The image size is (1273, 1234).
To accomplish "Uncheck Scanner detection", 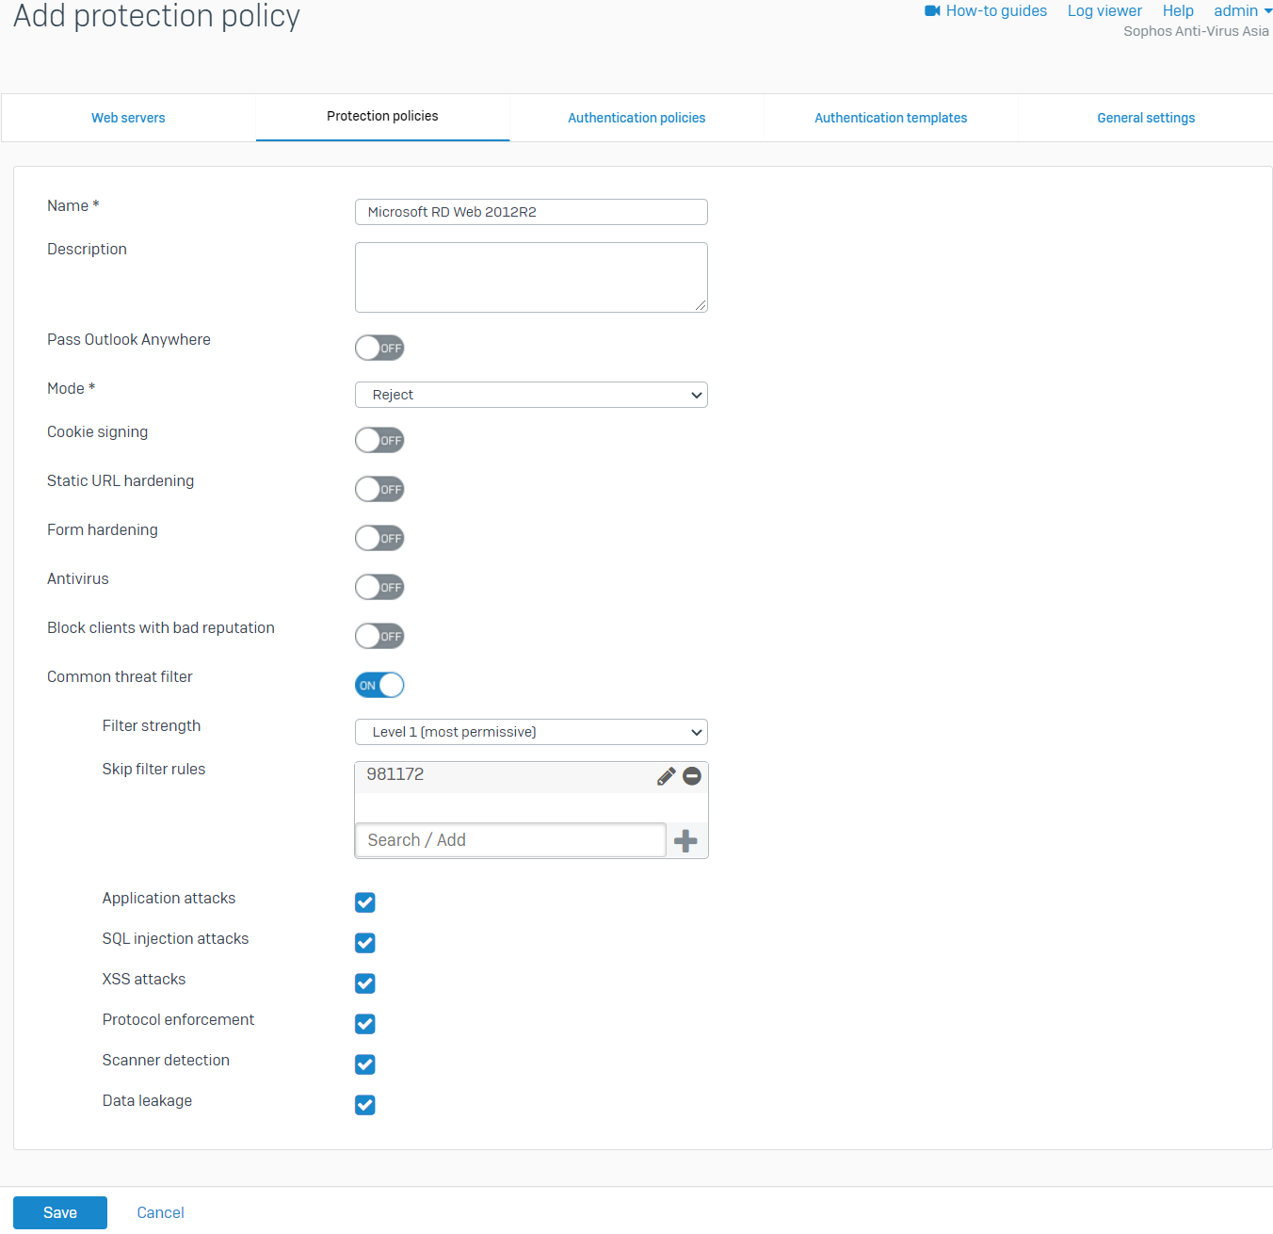I will coord(364,1064).
